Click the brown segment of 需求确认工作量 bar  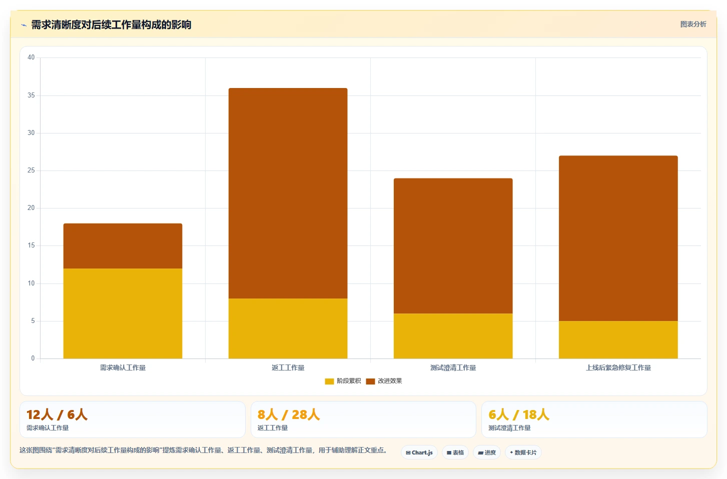[x=123, y=246]
